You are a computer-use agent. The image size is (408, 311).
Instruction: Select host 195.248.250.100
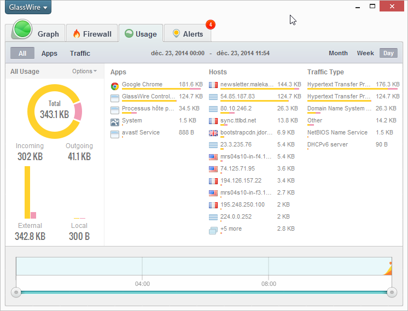point(255,205)
